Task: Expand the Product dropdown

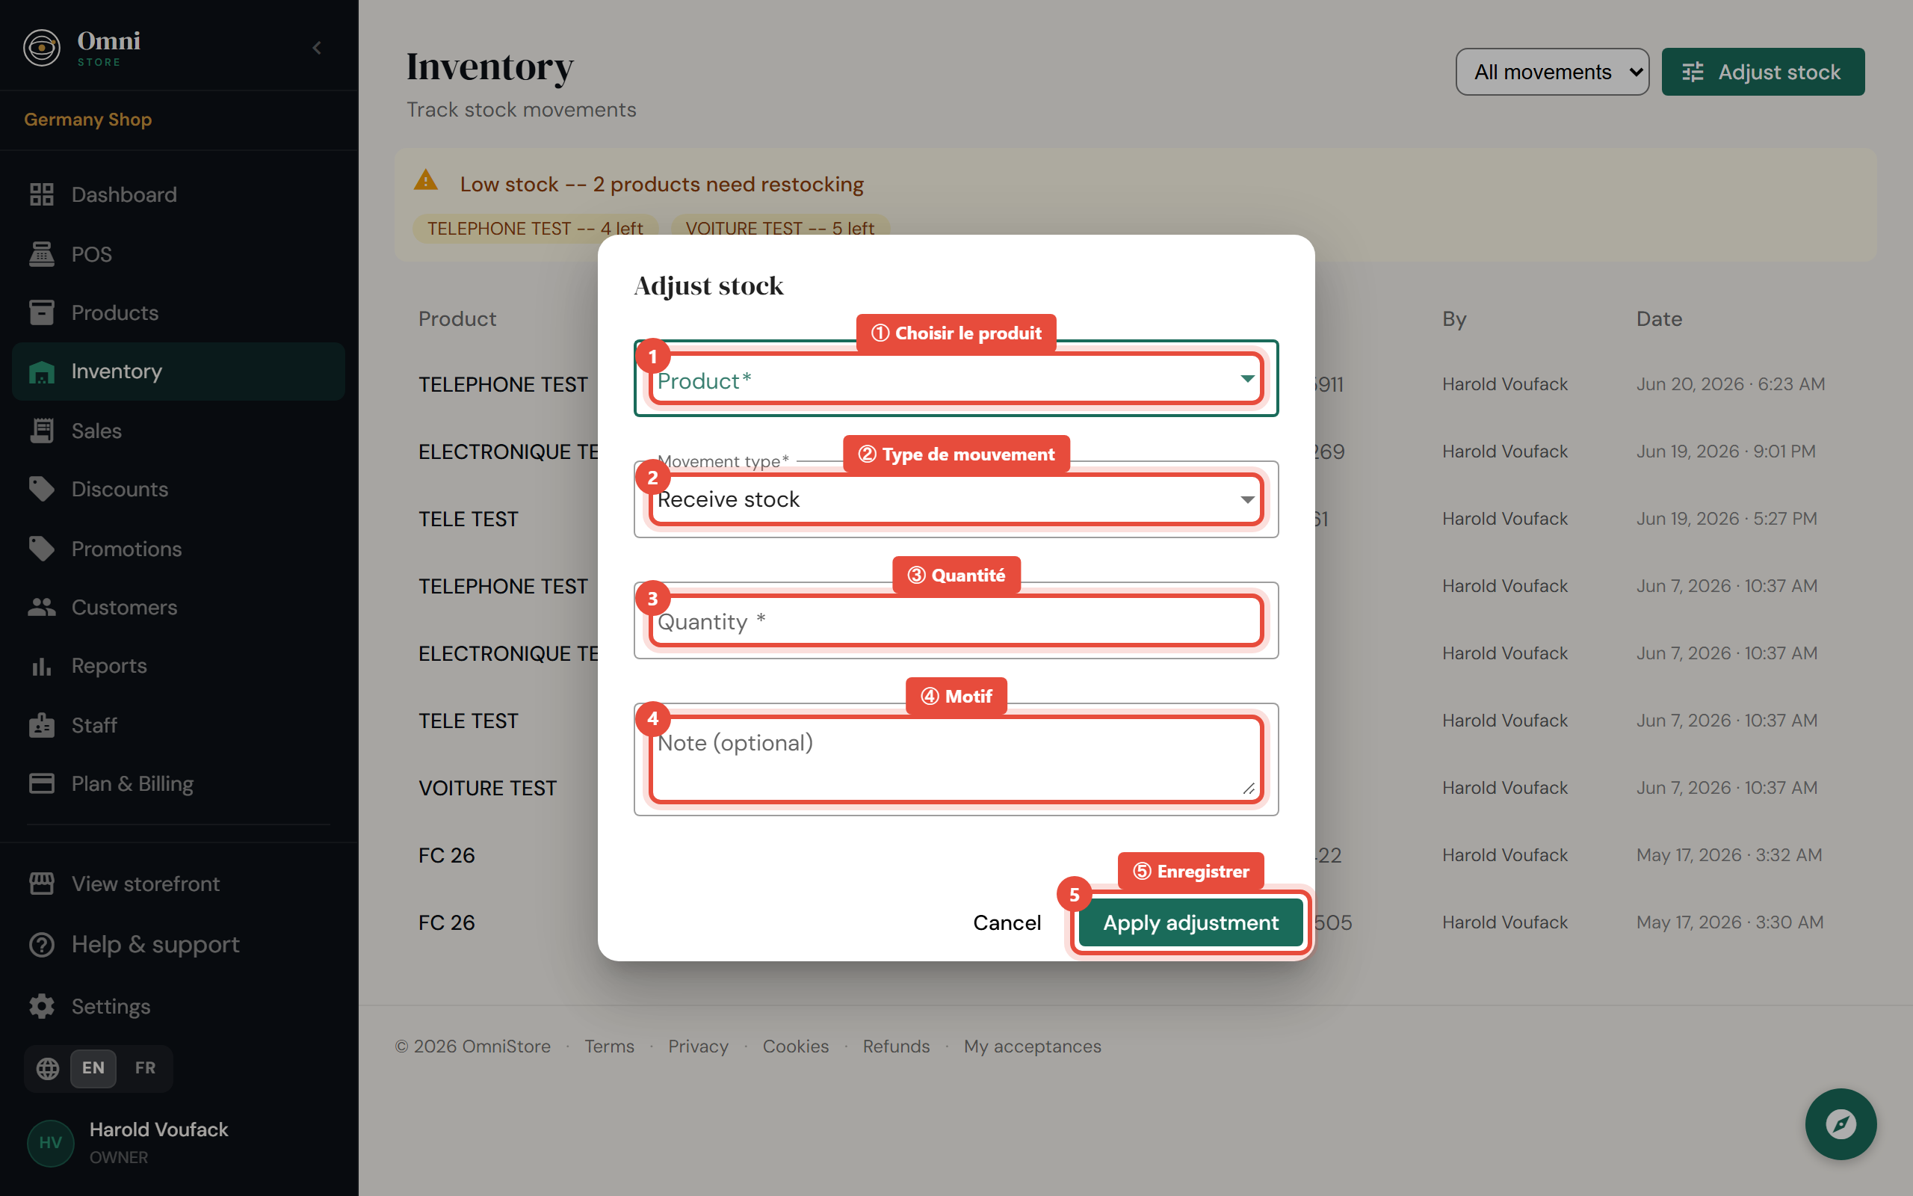Action: (x=956, y=380)
